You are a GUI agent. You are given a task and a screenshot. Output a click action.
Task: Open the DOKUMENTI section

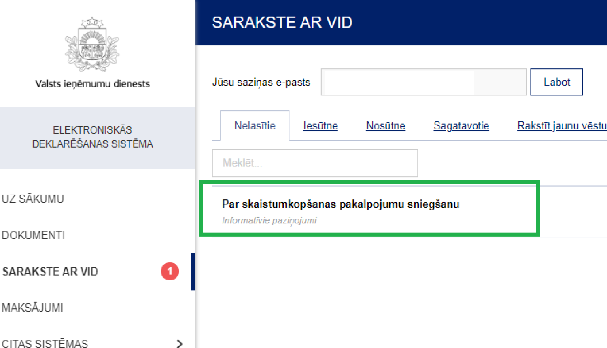(34, 235)
